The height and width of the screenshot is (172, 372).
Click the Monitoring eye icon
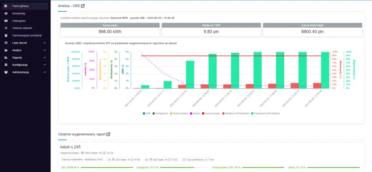pyautogui.click(x=5, y=13)
